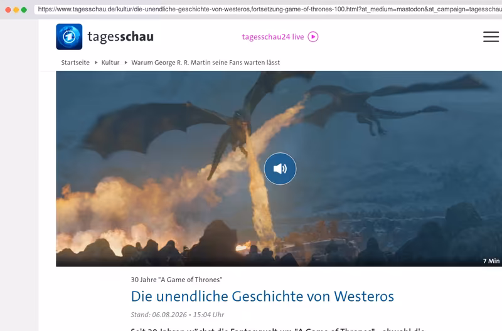The width and height of the screenshot is (502, 331).
Task: Click the "7 Min" duration label
Action: [491, 261]
